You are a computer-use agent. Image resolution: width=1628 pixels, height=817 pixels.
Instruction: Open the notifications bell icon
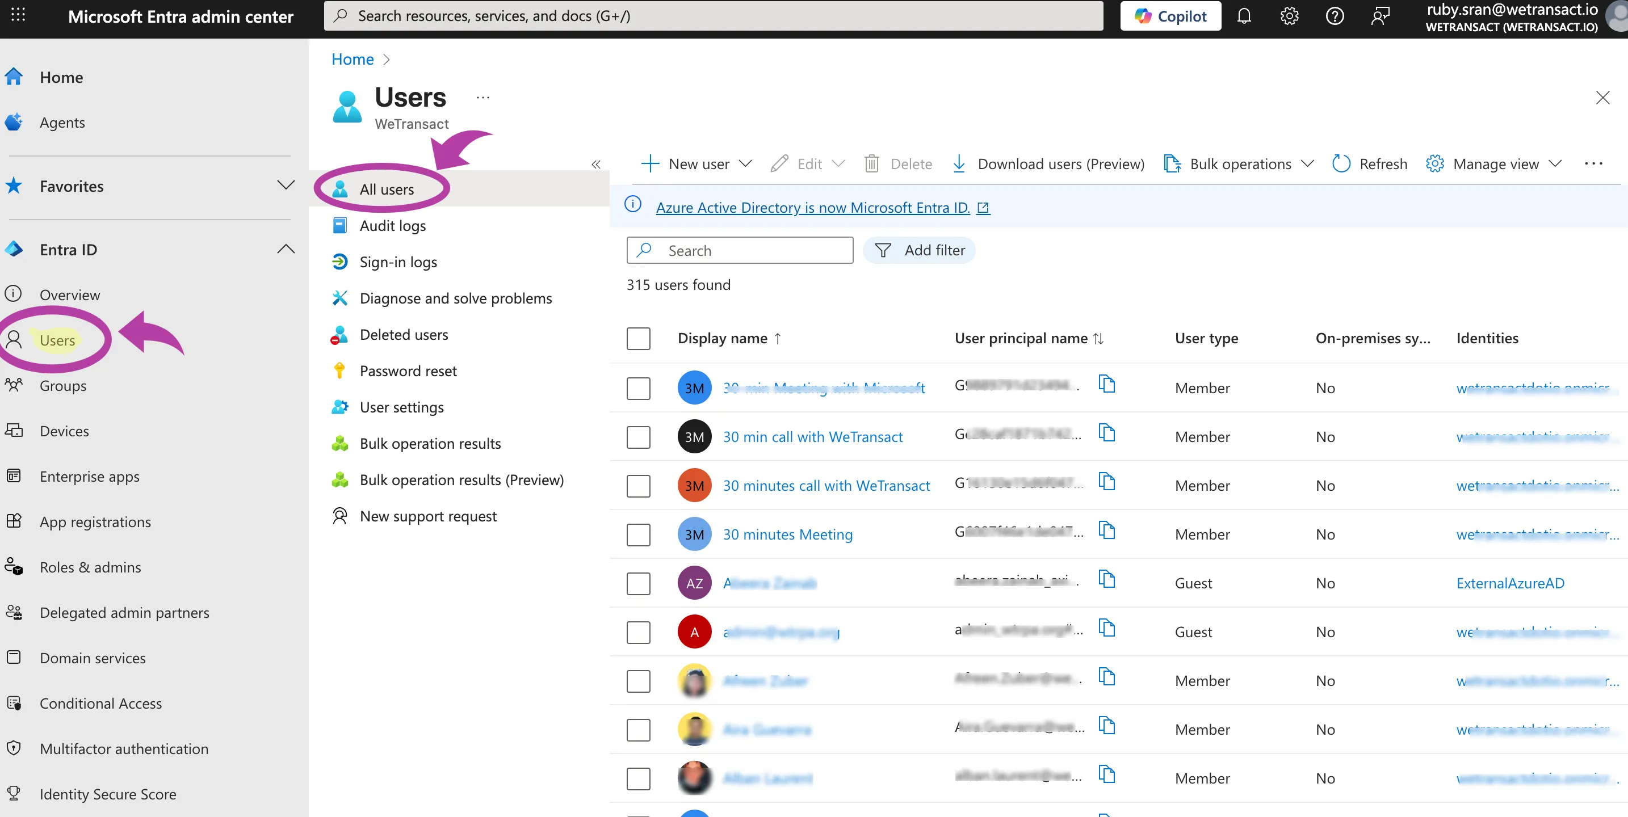pos(1244,16)
